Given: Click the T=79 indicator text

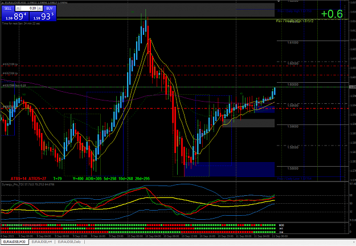Looking at the screenshot, I should (x=58, y=179).
